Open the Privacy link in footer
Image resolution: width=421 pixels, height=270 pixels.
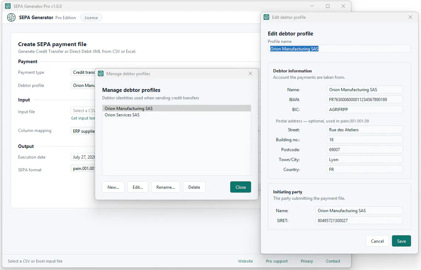[x=307, y=261]
